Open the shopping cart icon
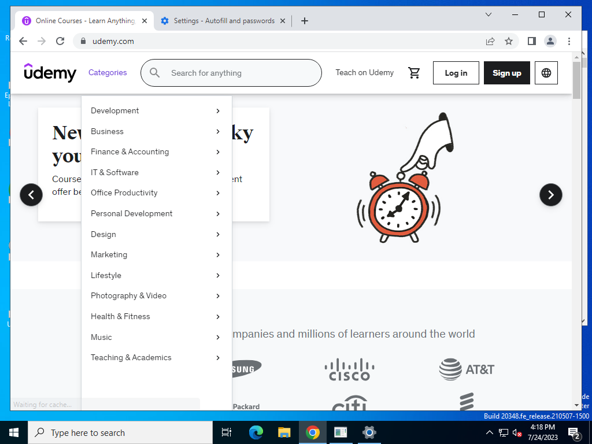The image size is (592, 444). [x=414, y=72]
